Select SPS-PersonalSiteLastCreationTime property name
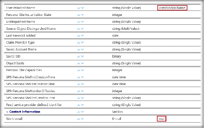The height and width of the screenshot is (128, 204). point(30,84)
